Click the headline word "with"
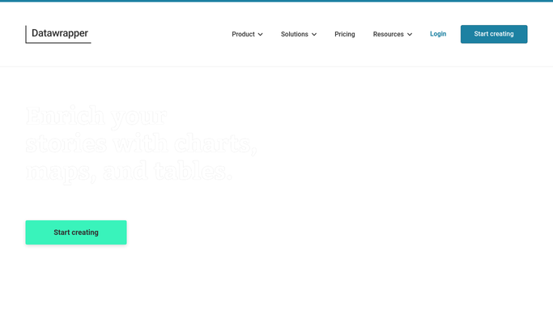The image size is (553, 311). [140, 143]
